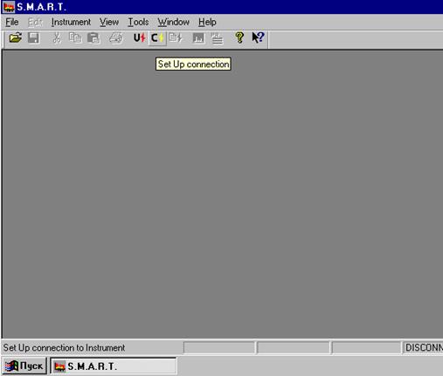The image size is (443, 376).
Task: Open the File menu
Action: [x=12, y=22]
